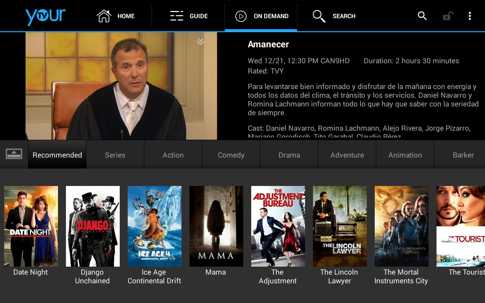The width and height of the screenshot is (485, 303).
Task: Click the YourTV logo
Action: tap(45, 17)
